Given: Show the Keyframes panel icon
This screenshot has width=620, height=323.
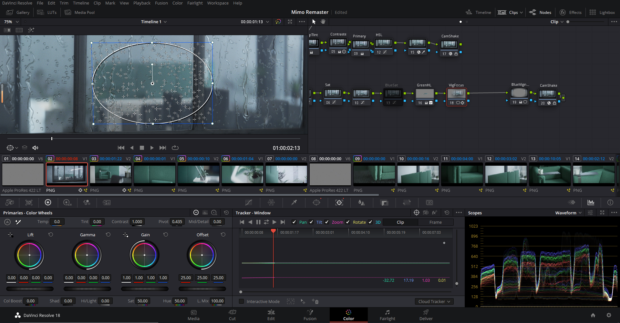Looking at the screenshot, I should click(572, 202).
